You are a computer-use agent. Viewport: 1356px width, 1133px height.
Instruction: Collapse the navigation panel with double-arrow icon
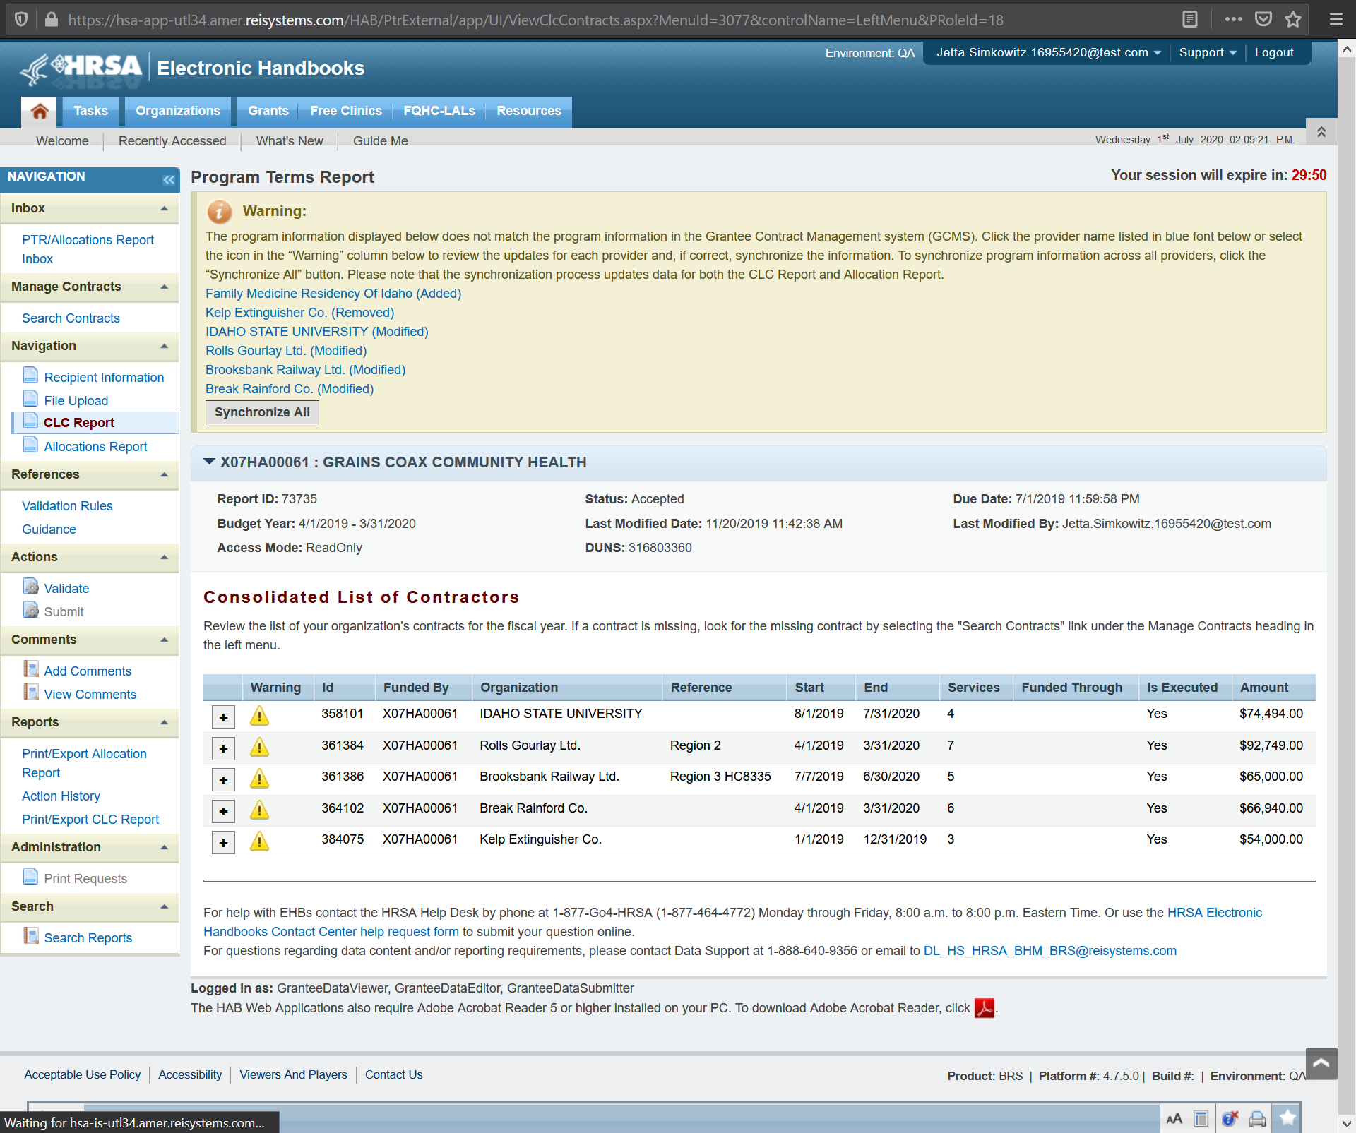(168, 179)
